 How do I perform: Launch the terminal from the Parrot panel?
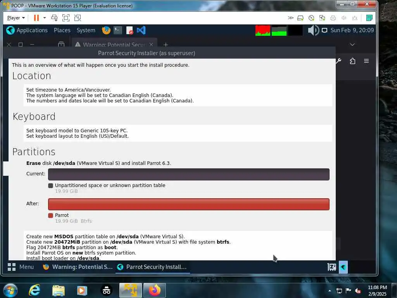pos(118,30)
